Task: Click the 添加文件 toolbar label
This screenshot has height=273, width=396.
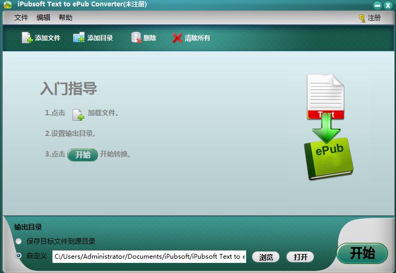Action: 48,38
